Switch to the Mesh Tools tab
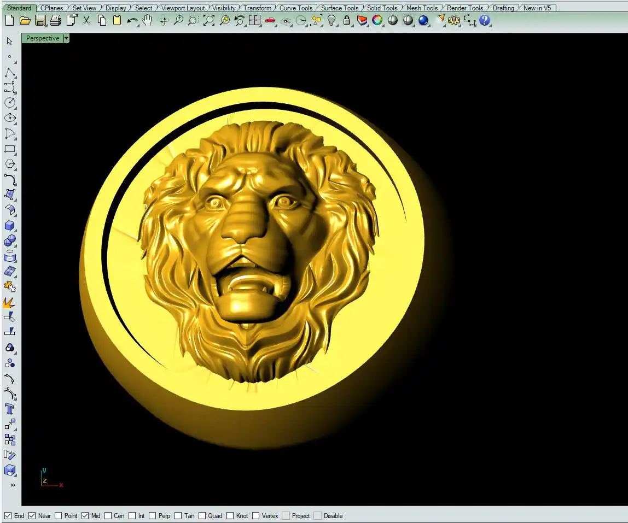The image size is (628, 523). (422, 8)
